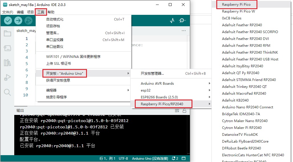293x162 pixels.
Task: Open the Sketchbook folder sidebar icon
Action: (x=7, y=33)
